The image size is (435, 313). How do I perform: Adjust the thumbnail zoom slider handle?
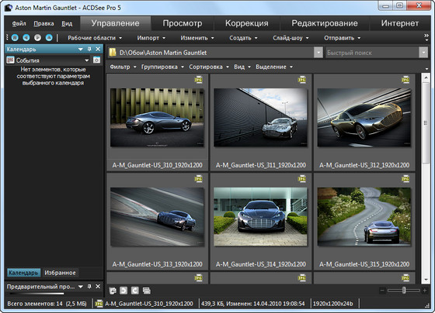coord(404,291)
